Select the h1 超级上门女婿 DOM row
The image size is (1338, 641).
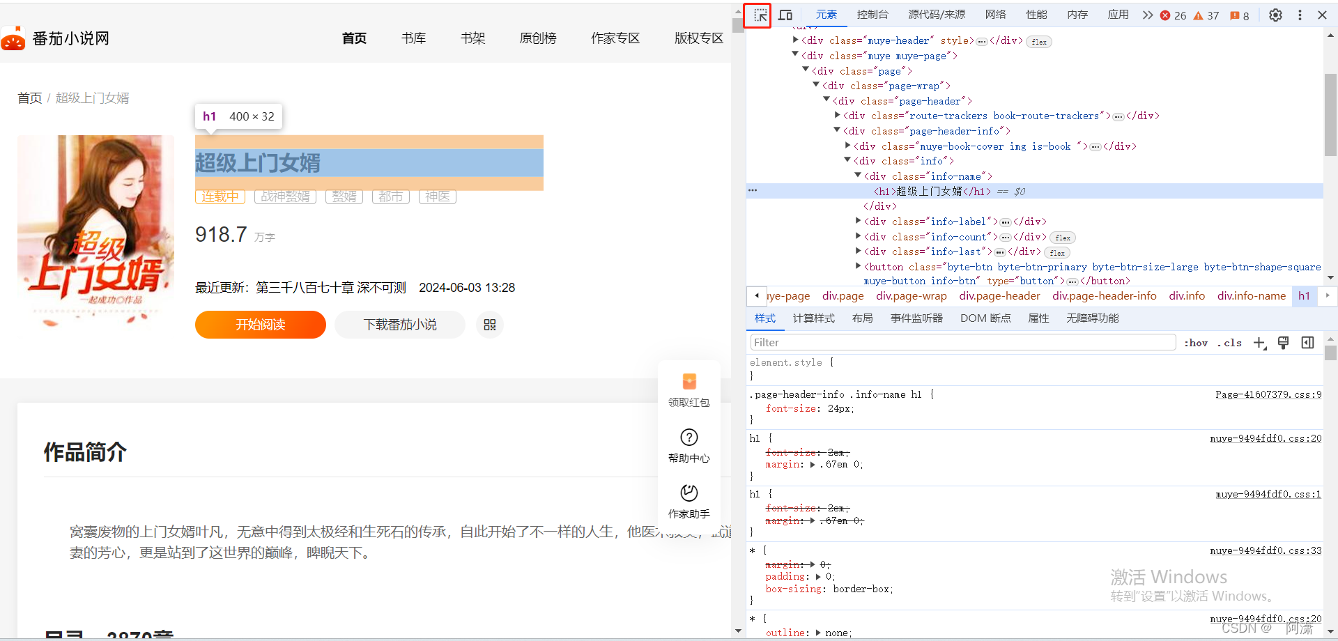pos(1035,191)
